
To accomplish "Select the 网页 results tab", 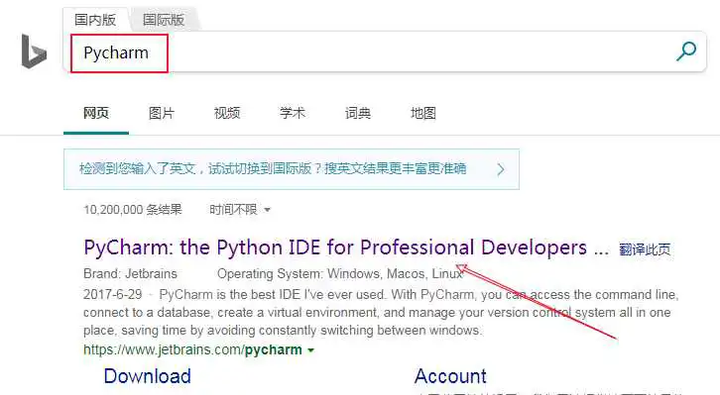I will [96, 113].
